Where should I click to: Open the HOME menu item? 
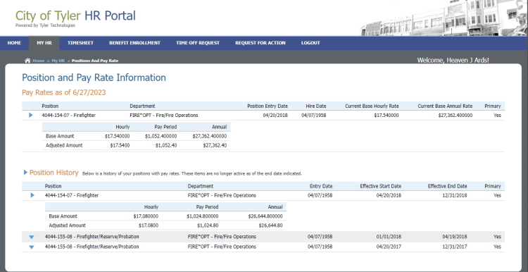point(14,43)
